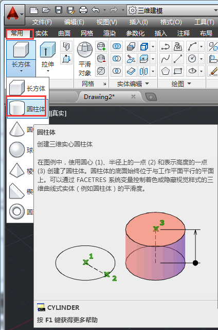Switch to the 布局 ribbon tab
The width and height of the screenshot is (218, 330).
click(206, 33)
